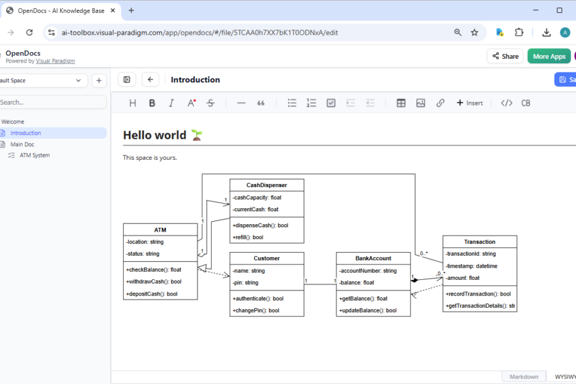Click the insert image icon

coord(421,103)
